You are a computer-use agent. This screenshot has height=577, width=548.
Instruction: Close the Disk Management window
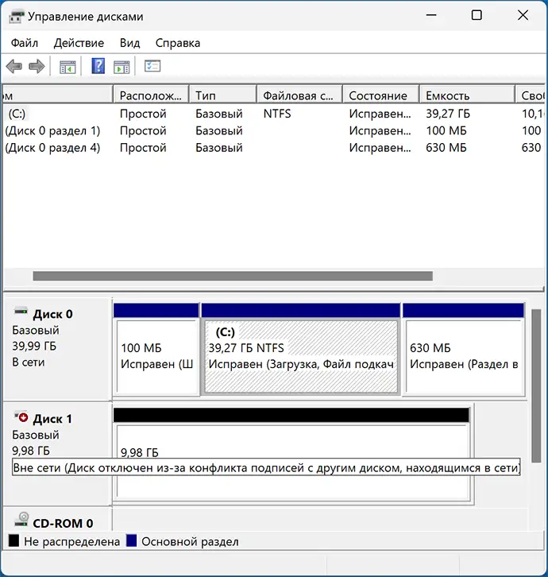(x=523, y=15)
